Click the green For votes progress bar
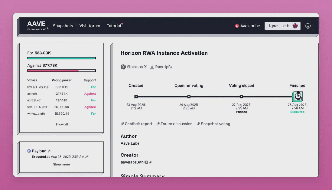Image resolution: width=332 pixels, height=190 pixels. (61, 58)
